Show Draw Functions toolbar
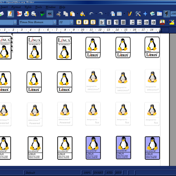Image resolution: width=176 pixels, height=176 pixels. point(129,14)
